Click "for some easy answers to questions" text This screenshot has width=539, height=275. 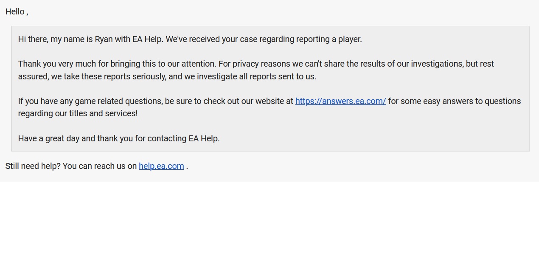click(454, 101)
